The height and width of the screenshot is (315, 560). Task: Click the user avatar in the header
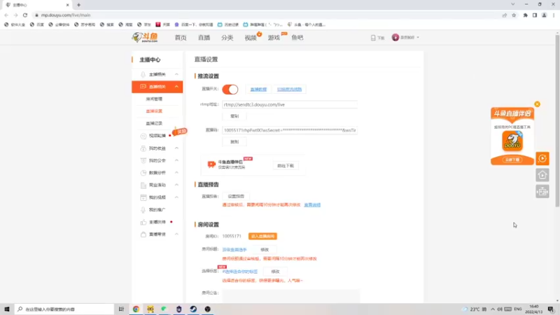pos(395,37)
